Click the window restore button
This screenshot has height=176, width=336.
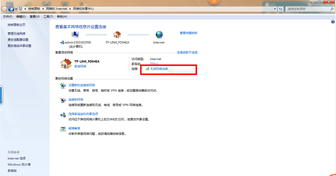pos(320,2)
